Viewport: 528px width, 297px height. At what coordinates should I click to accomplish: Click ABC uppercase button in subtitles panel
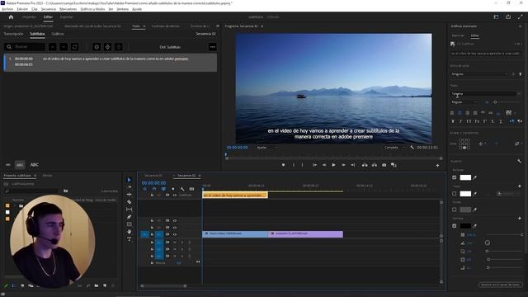pyautogui.click(x=35, y=165)
